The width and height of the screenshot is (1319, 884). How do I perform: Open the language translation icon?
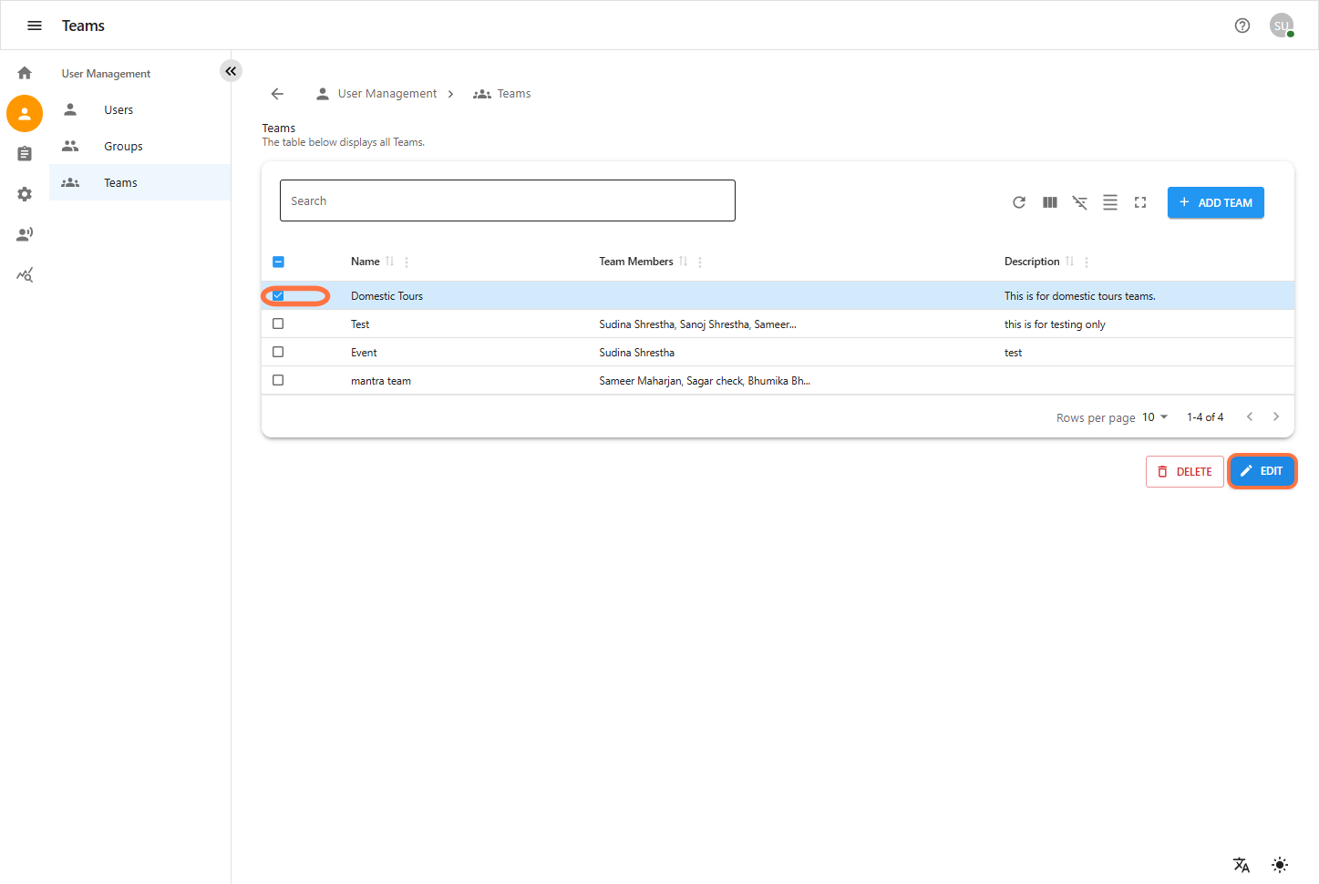pyautogui.click(x=1242, y=865)
